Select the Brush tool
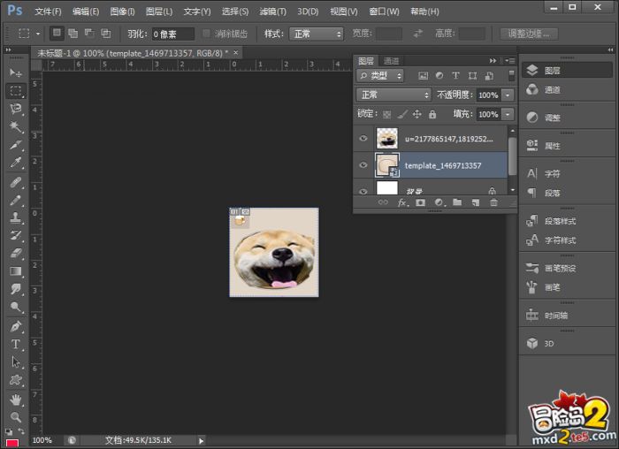Screen dimensions: 619x449 [x=16, y=201]
